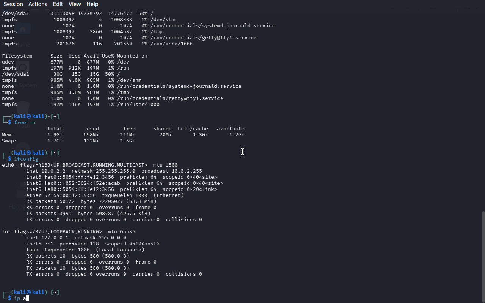Open the Actions menu
This screenshot has width=485, height=303.
(38, 4)
